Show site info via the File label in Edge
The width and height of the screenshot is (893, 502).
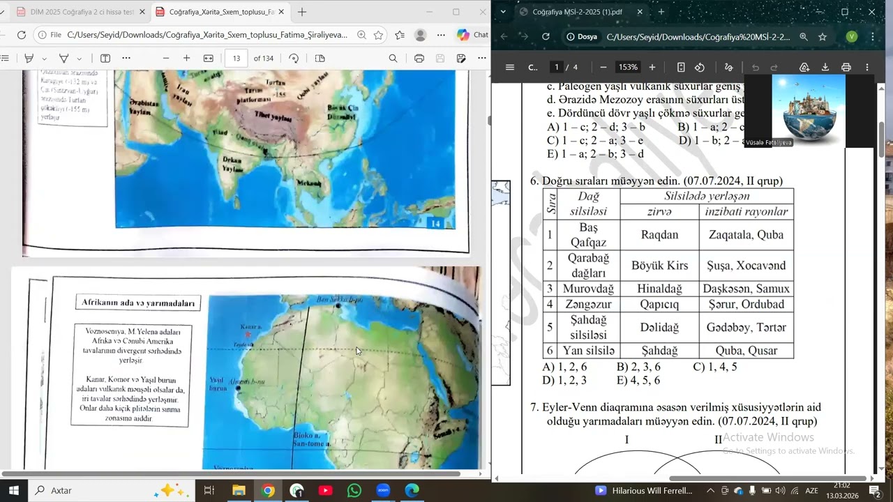[50, 35]
